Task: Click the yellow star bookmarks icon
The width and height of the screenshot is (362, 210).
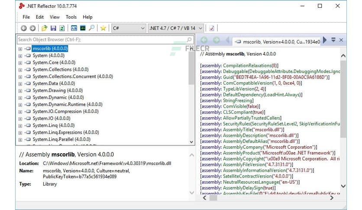Action: [x=103, y=28]
